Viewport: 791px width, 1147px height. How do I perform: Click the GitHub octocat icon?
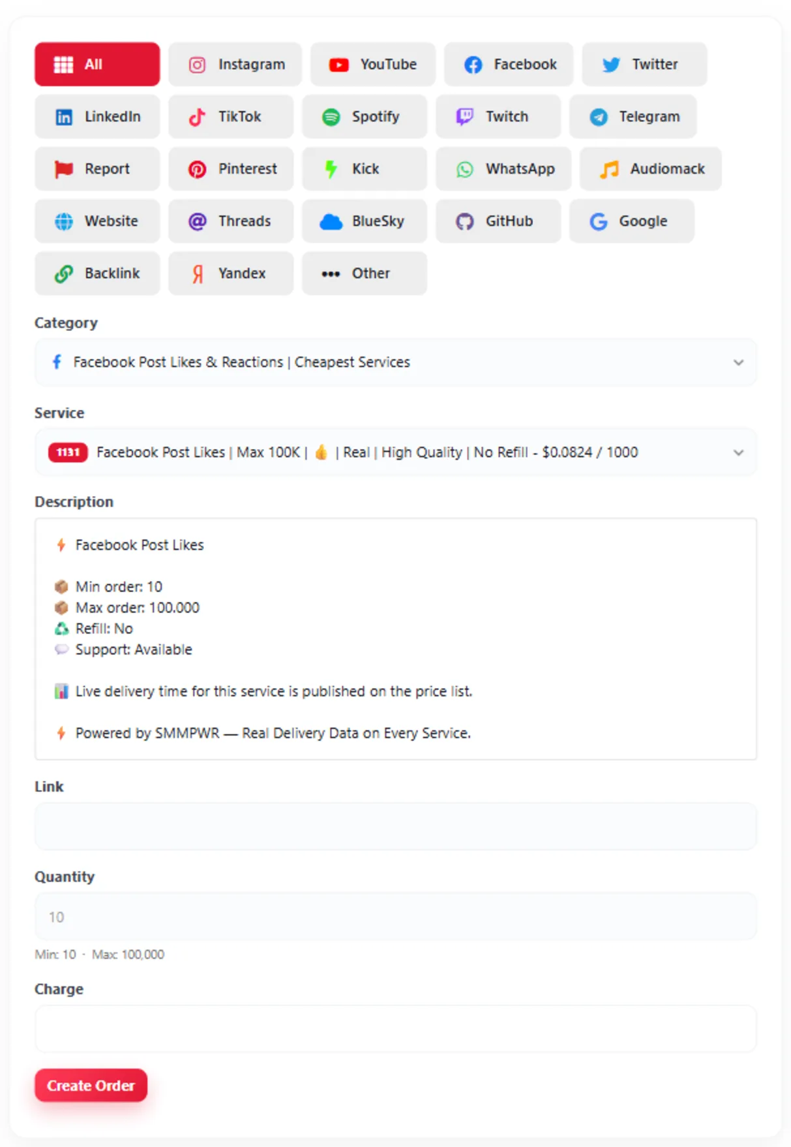[x=464, y=221]
